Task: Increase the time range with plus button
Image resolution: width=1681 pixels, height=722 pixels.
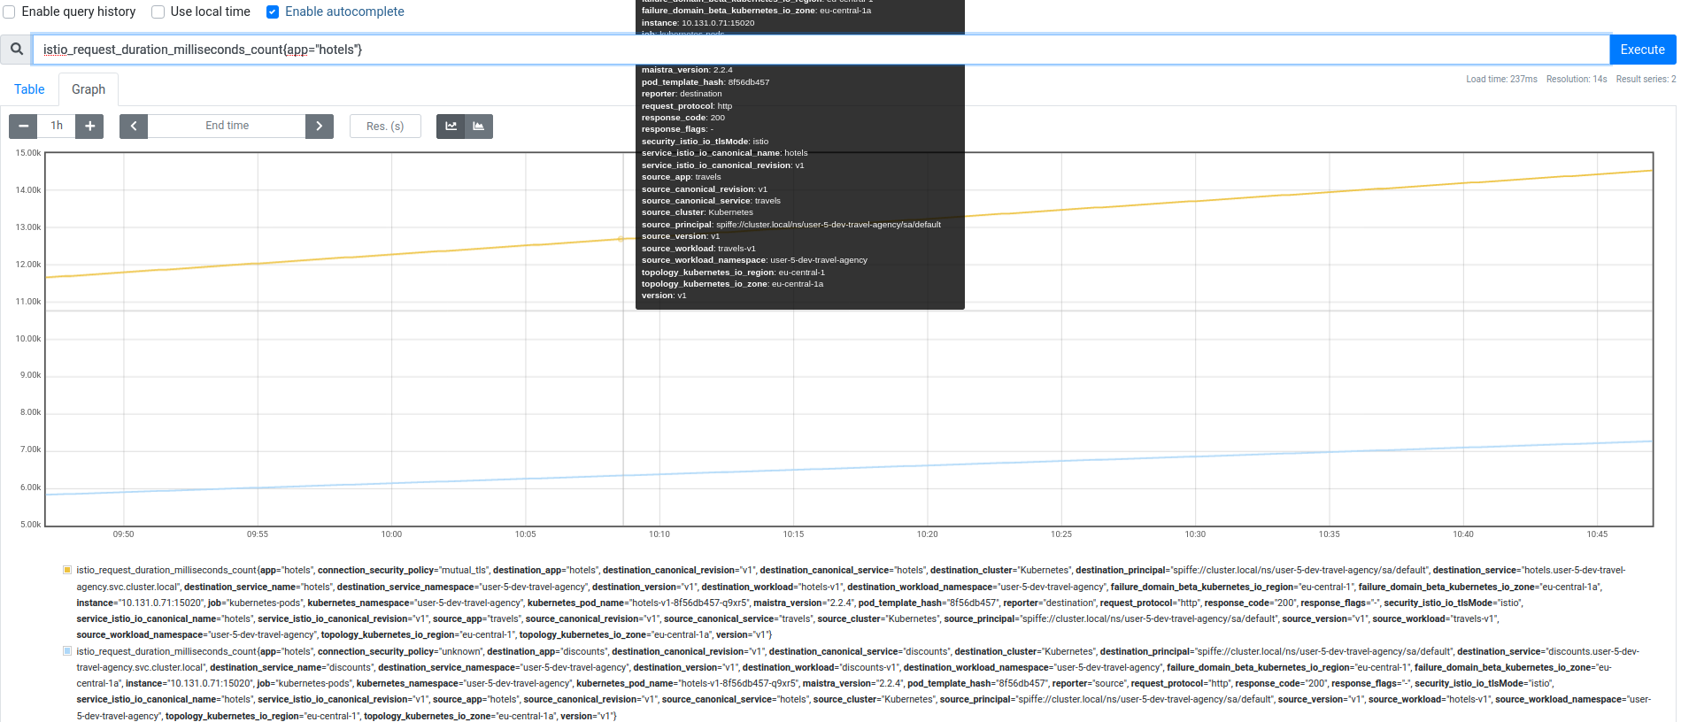Action: click(89, 126)
